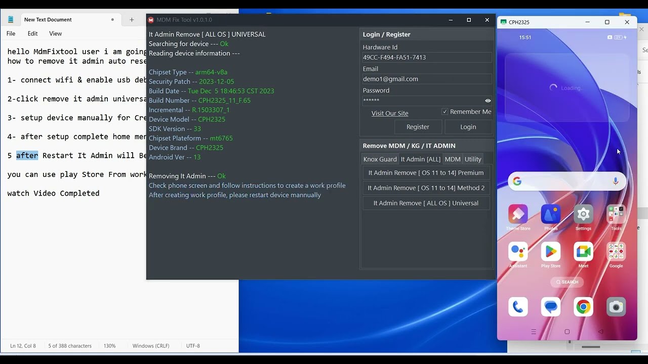Viewport: 648px width, 364px height.
Task: Maximize the MDM Fix Tool window
Action: click(469, 20)
